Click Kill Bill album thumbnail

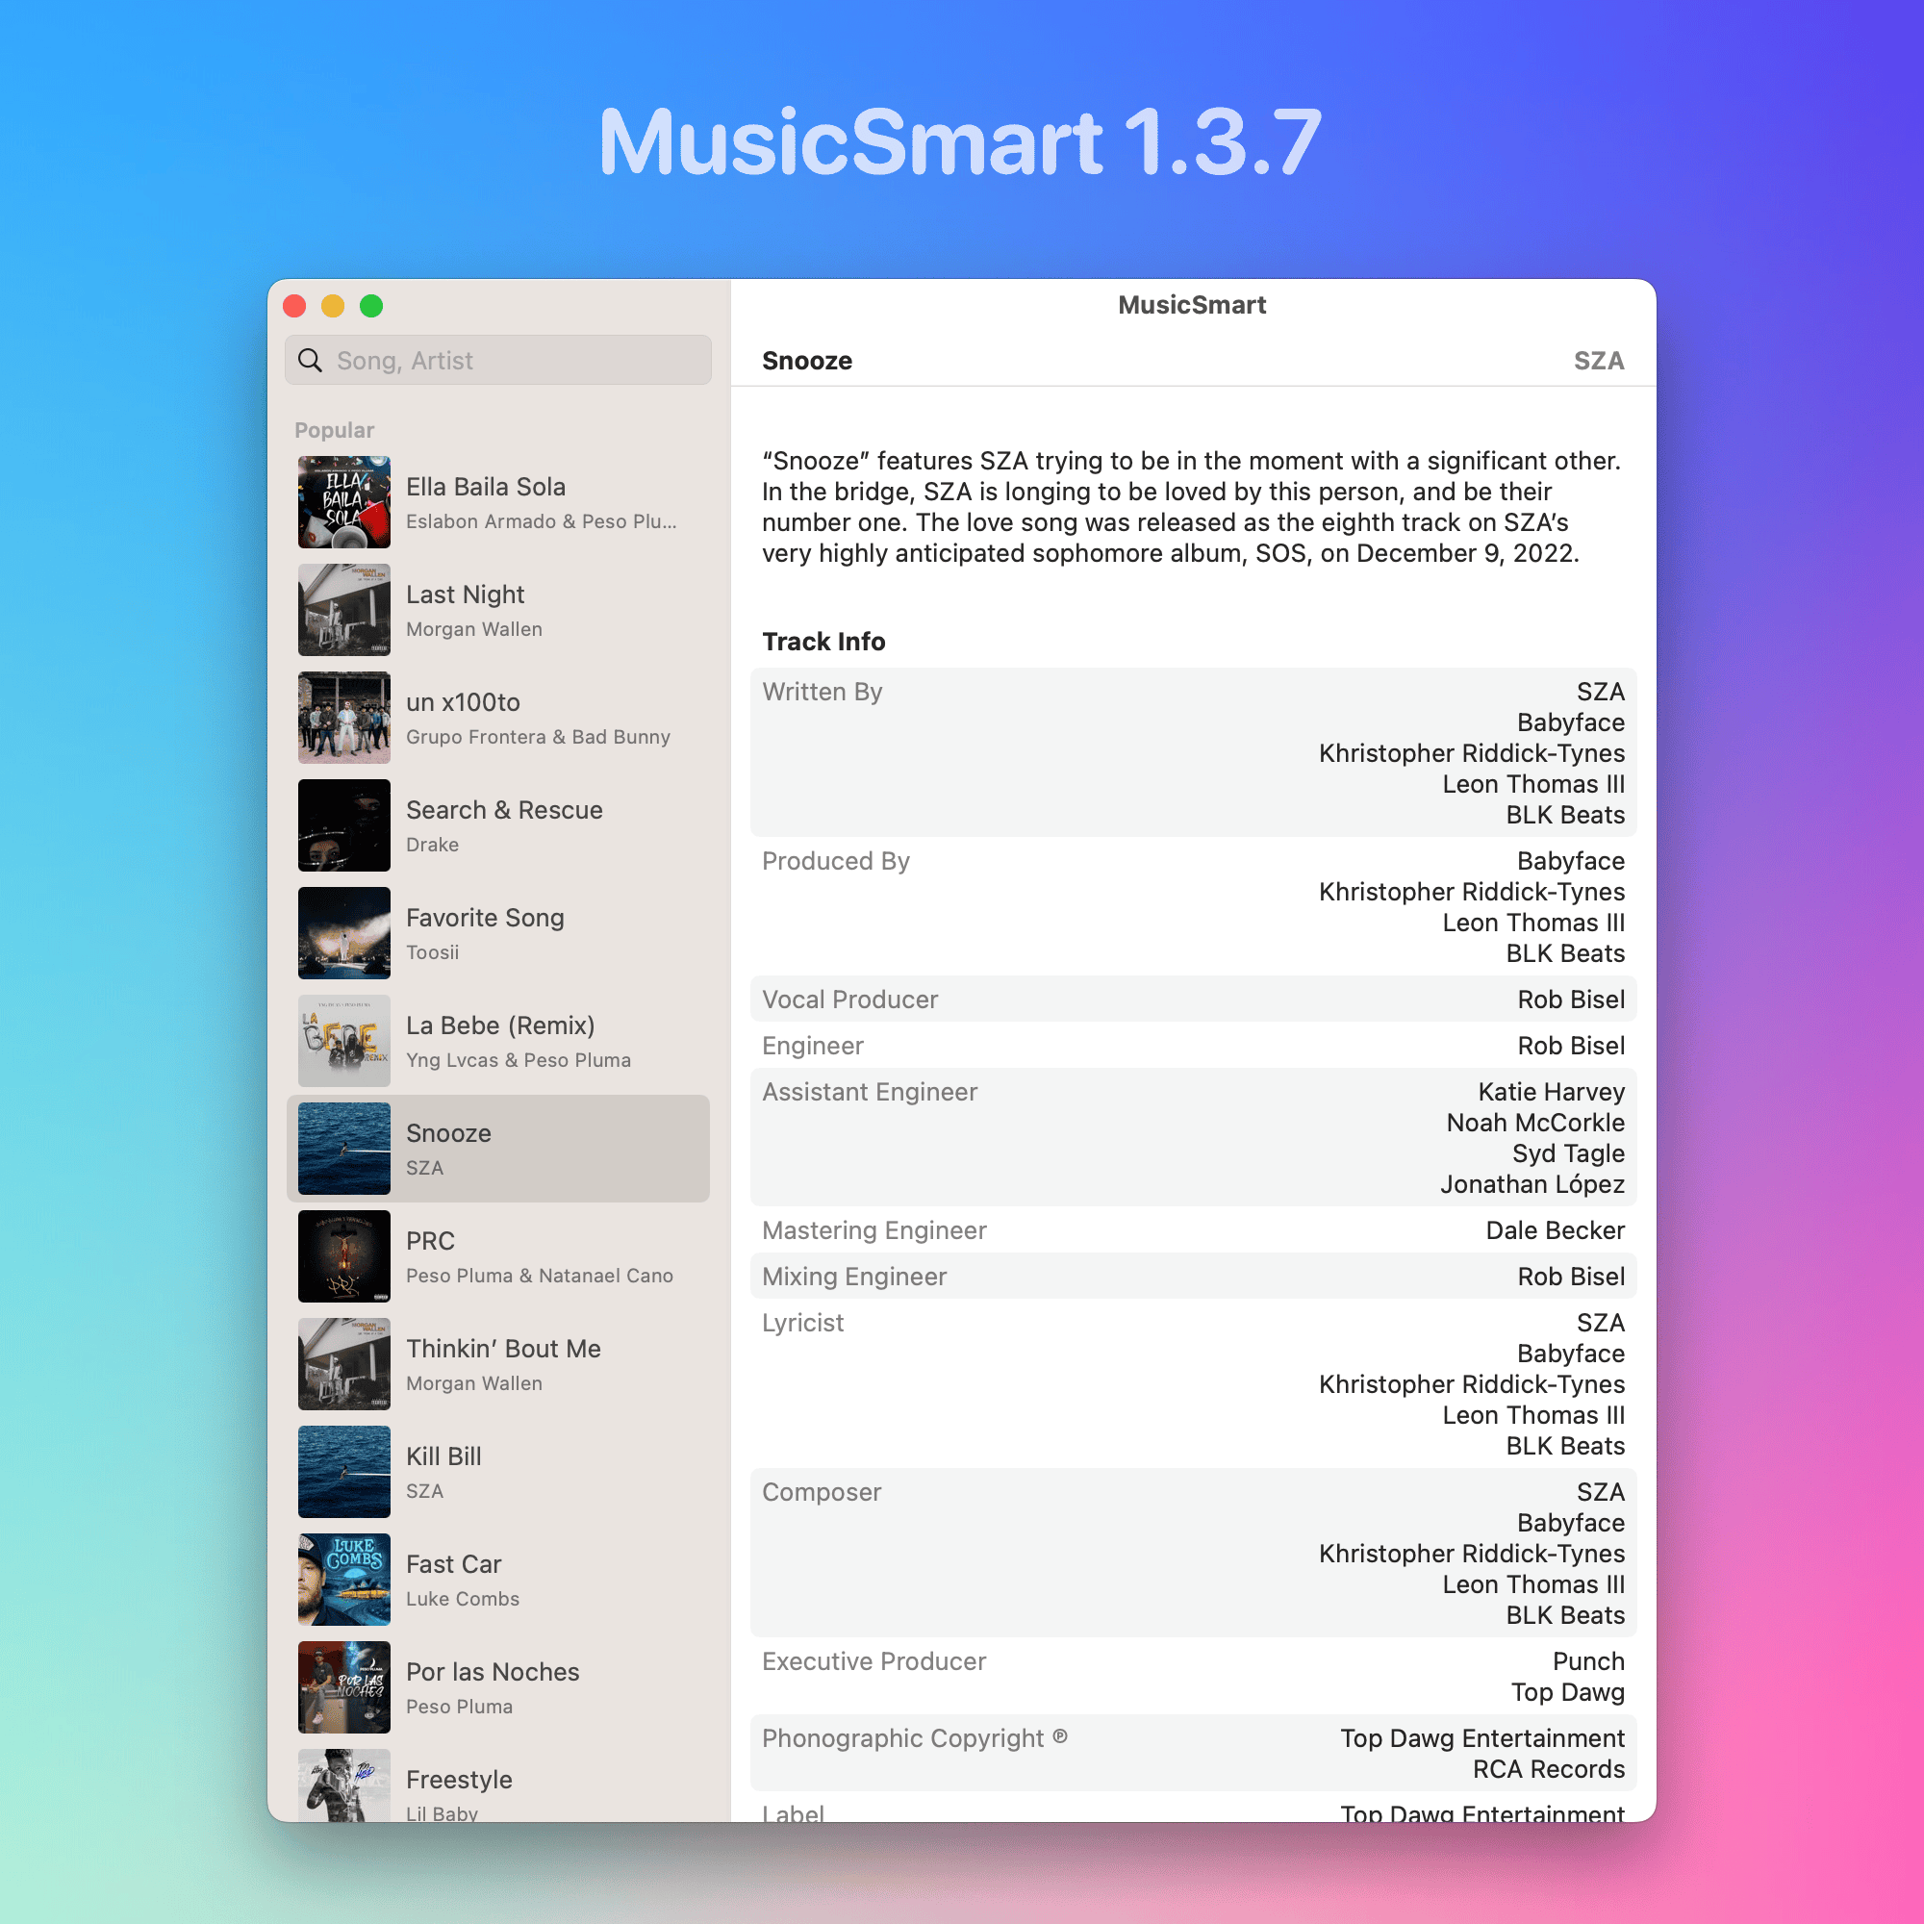(344, 1472)
